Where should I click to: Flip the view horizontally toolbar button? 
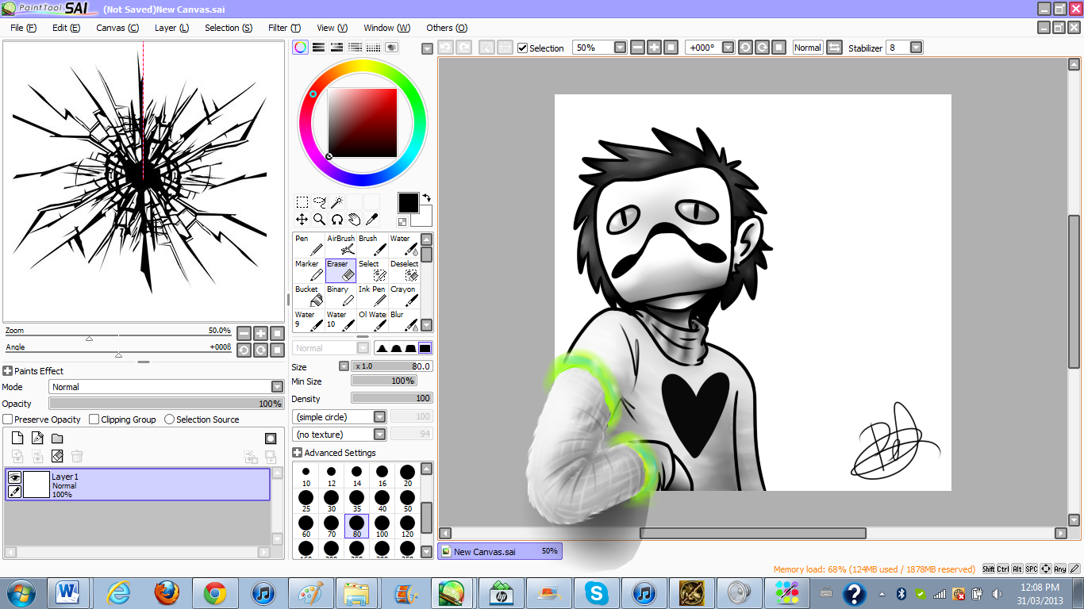834,48
